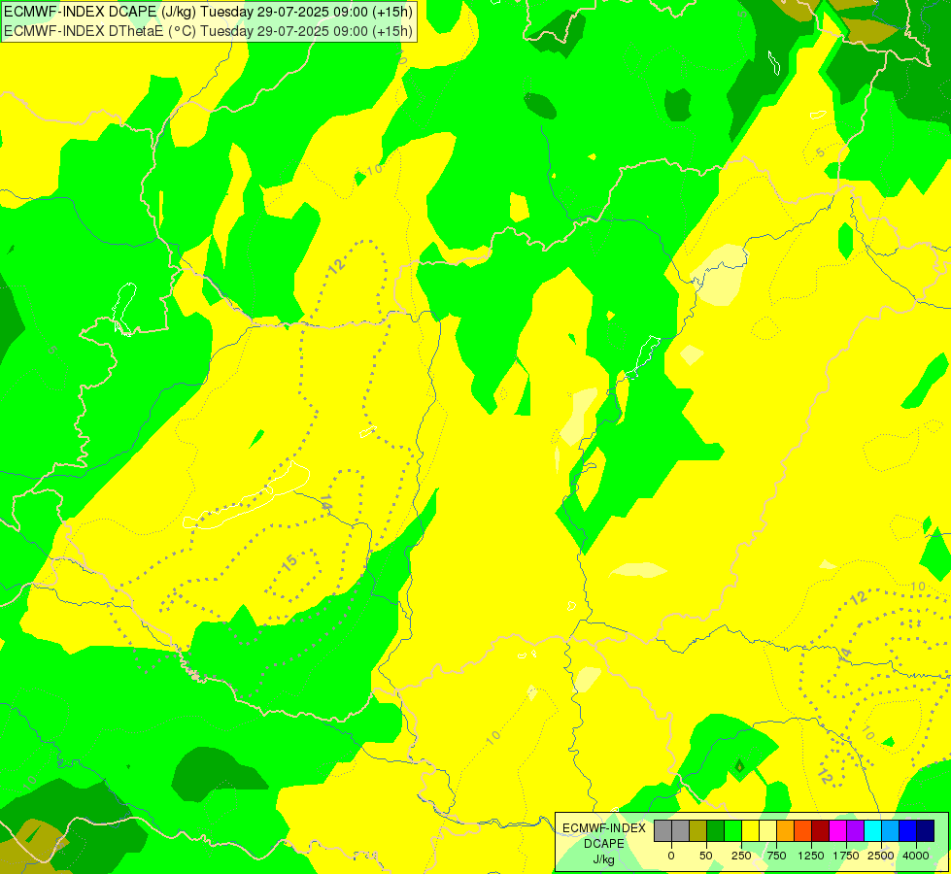Select the purple legend swatch
Screen dimensions: 951x874
point(856,830)
